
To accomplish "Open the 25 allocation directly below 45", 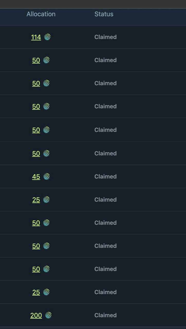I will point(36,200).
